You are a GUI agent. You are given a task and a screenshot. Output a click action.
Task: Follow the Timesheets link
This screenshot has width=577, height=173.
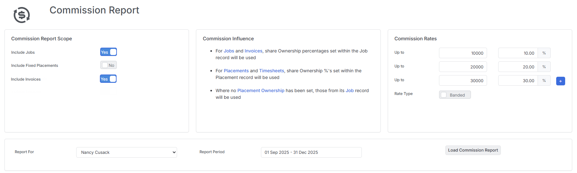272,71
